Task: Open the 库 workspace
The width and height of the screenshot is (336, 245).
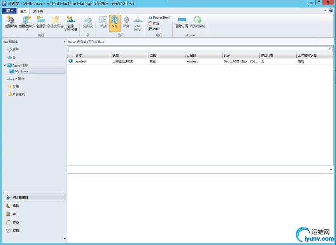Action: tap(15, 214)
